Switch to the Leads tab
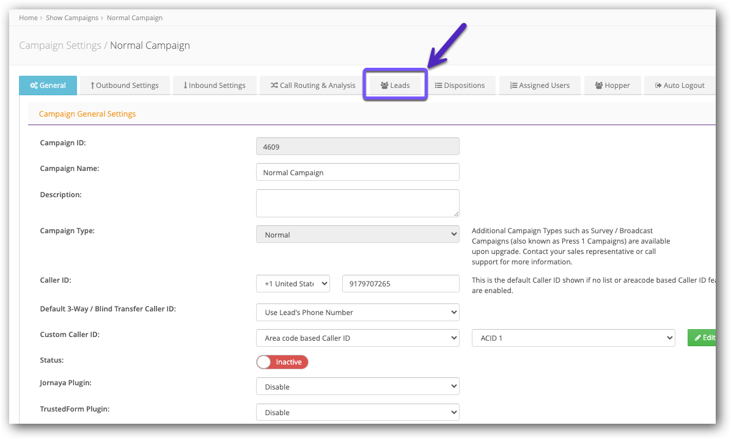Screen dimensions: 731x439 [x=395, y=85]
